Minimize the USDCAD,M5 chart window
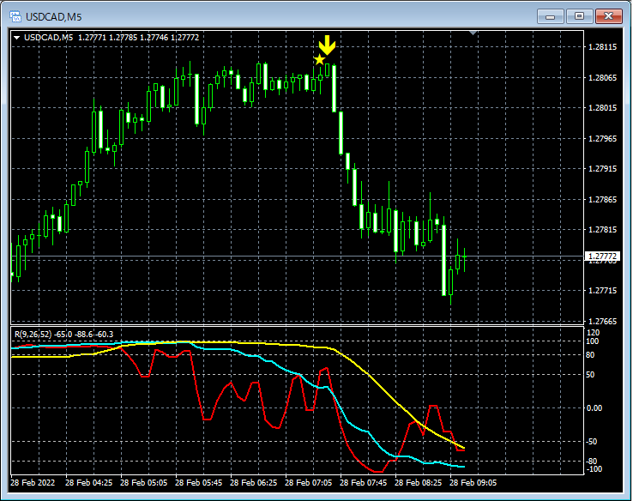Screen dimensions: 633x501 tap(551, 16)
